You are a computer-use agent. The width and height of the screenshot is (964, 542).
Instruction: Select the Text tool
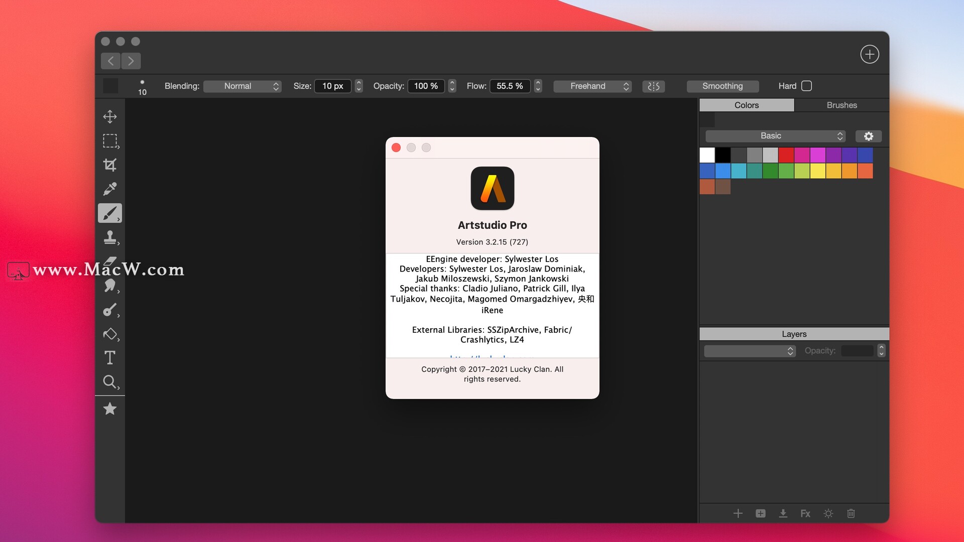(110, 357)
